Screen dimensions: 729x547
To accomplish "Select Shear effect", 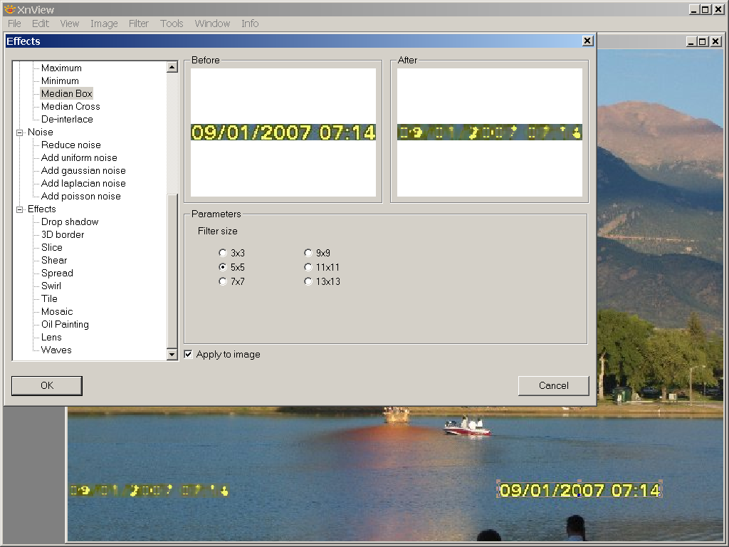I will pyautogui.click(x=54, y=261).
